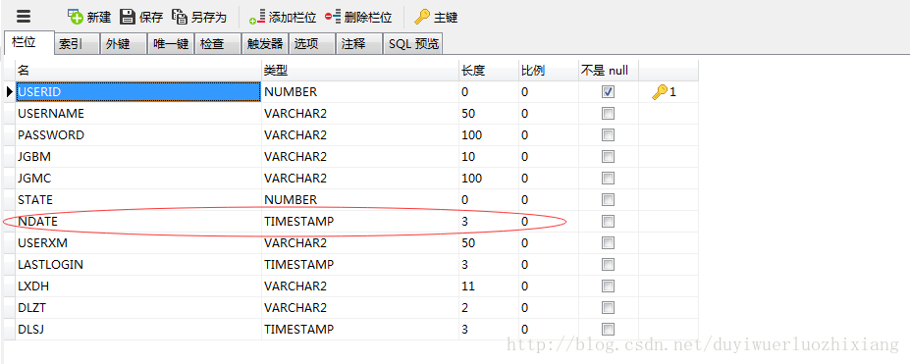Click the row indicator arrow beside USERID
910x364 pixels.
(x=9, y=91)
